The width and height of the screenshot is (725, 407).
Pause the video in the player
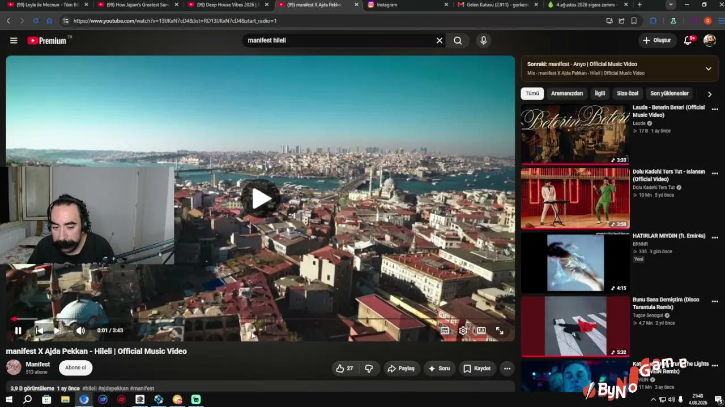tap(18, 331)
